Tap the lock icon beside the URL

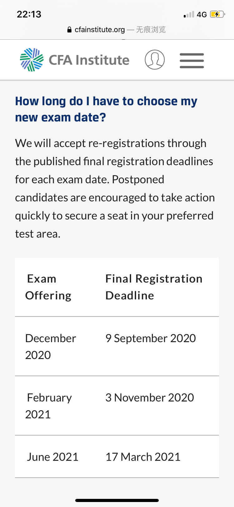pyautogui.click(x=69, y=30)
